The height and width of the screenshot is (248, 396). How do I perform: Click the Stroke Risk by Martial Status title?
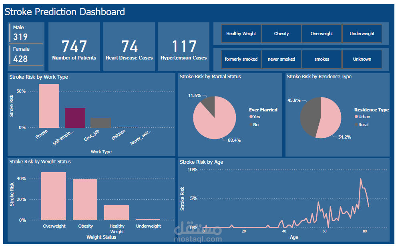pos(210,77)
